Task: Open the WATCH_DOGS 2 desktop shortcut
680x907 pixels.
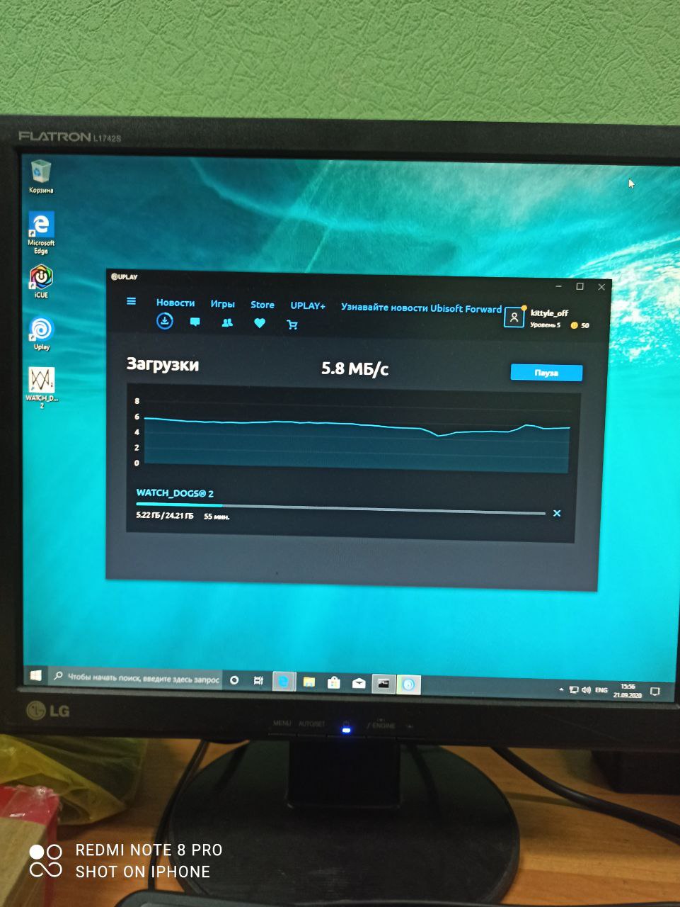Action: click(41, 388)
